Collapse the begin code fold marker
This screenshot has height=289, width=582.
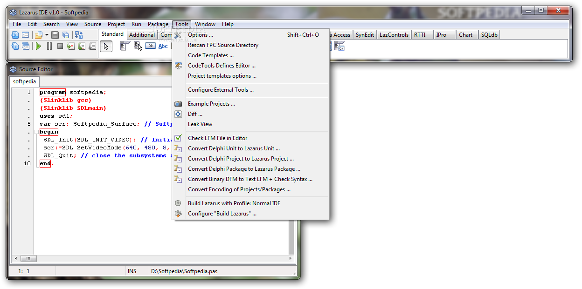tap(36, 132)
